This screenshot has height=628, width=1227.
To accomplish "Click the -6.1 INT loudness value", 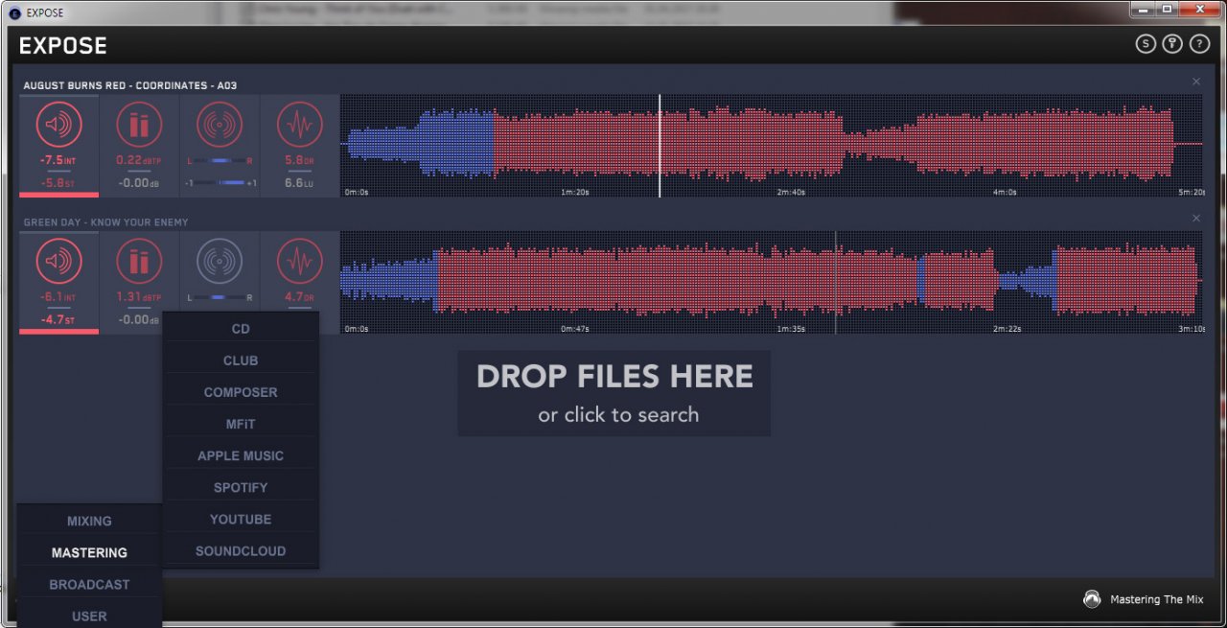I will tap(58, 297).
